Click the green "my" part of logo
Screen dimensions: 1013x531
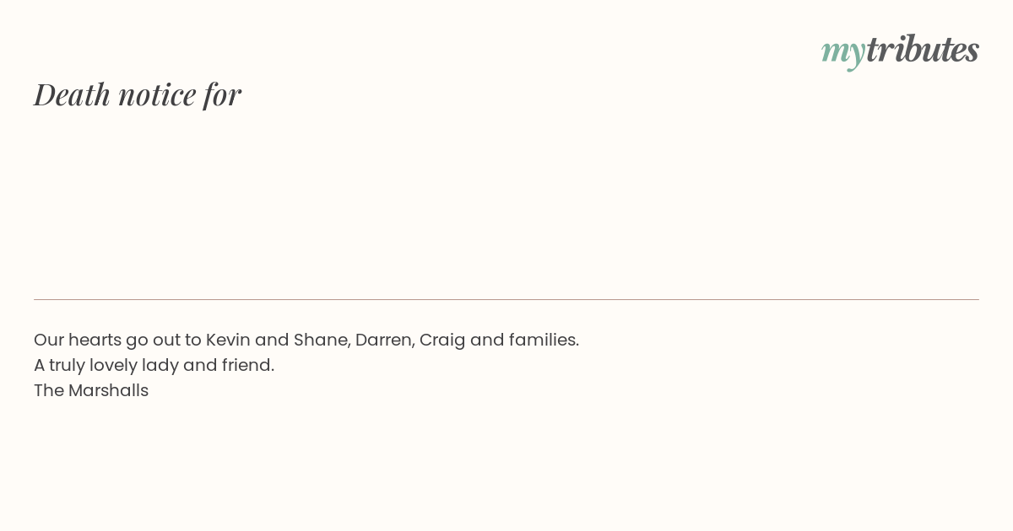(x=842, y=51)
